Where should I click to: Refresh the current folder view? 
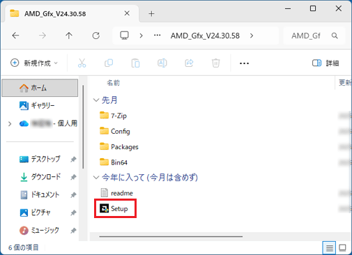[x=95, y=36]
